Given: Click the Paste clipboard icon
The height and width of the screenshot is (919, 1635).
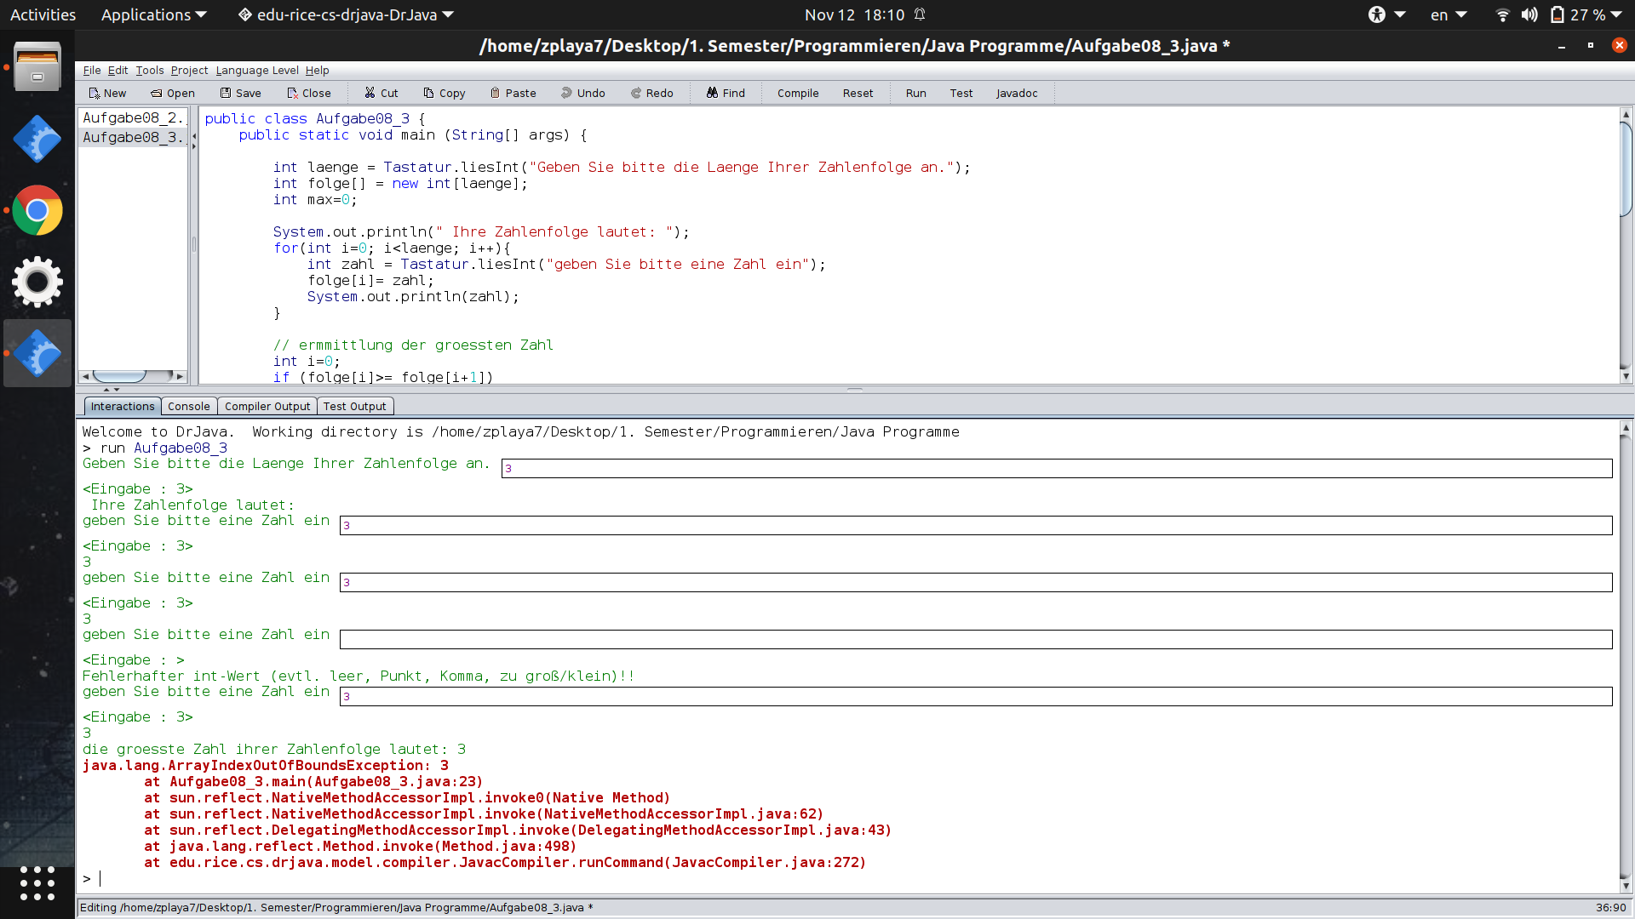Looking at the screenshot, I should click(495, 93).
